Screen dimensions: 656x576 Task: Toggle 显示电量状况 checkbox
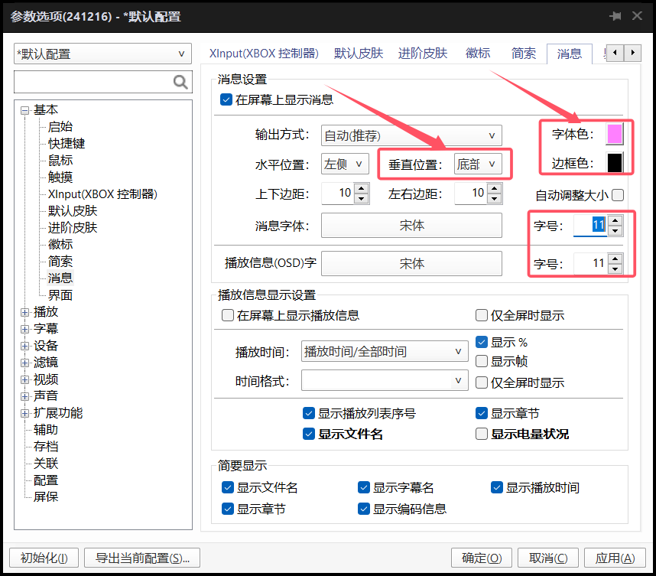click(482, 434)
